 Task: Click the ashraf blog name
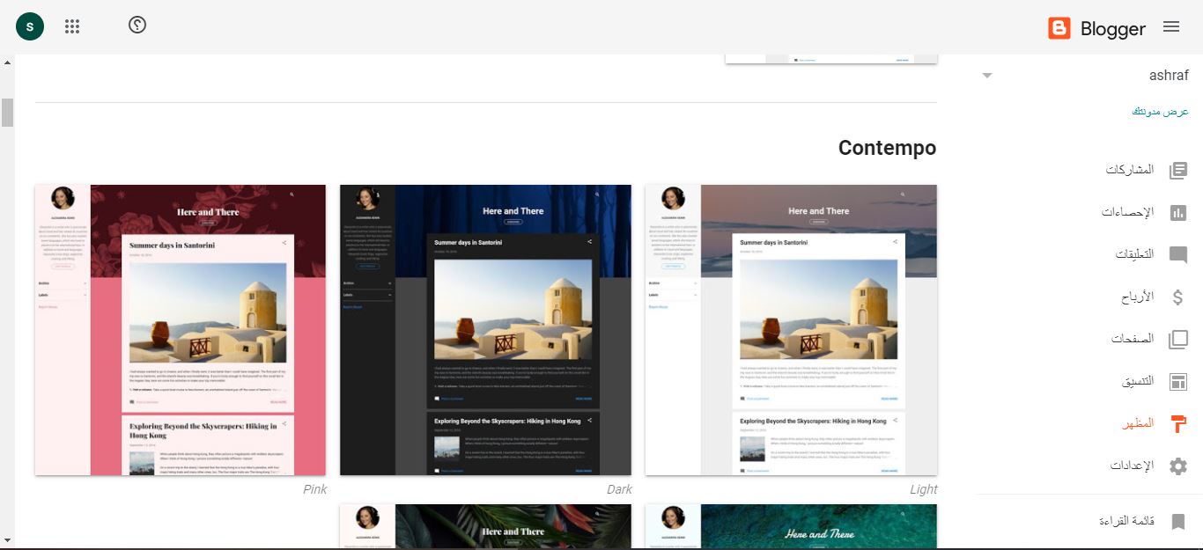(x=1169, y=76)
